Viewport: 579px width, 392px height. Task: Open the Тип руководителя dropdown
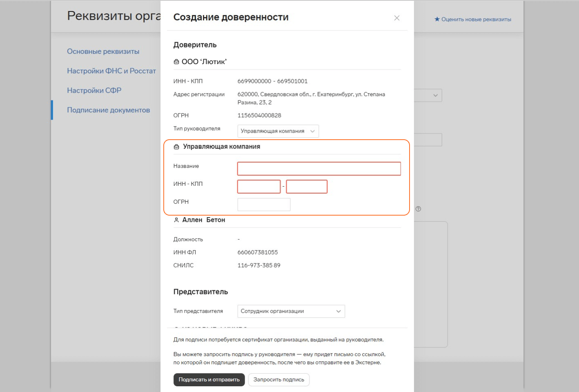click(x=278, y=131)
